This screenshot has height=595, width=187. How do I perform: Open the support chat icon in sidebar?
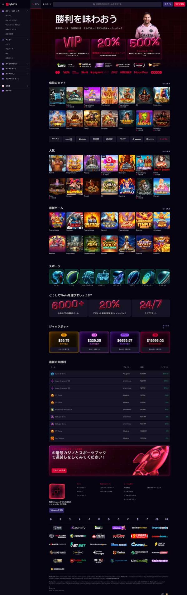[x=3, y=91]
